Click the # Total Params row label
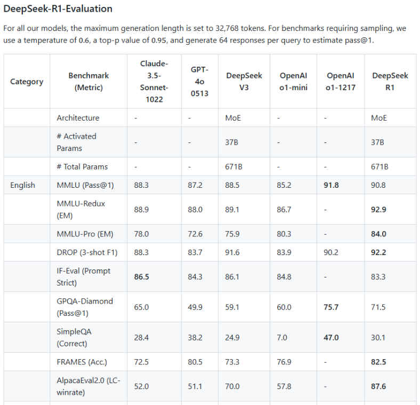The height and width of the screenshot is (405, 420). tap(82, 166)
